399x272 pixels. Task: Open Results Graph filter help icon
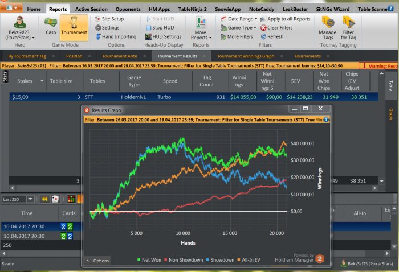[326, 119]
